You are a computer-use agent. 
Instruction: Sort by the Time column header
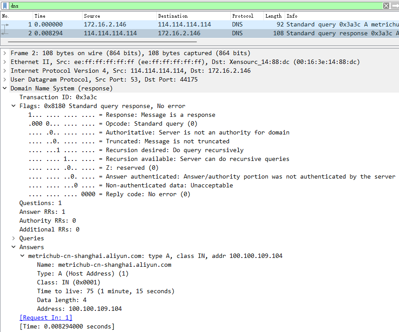point(57,16)
